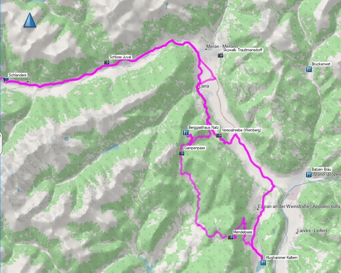Click the Bruckenwirt restaurant icon
Viewport: 341px width, 273px height.
click(x=309, y=69)
